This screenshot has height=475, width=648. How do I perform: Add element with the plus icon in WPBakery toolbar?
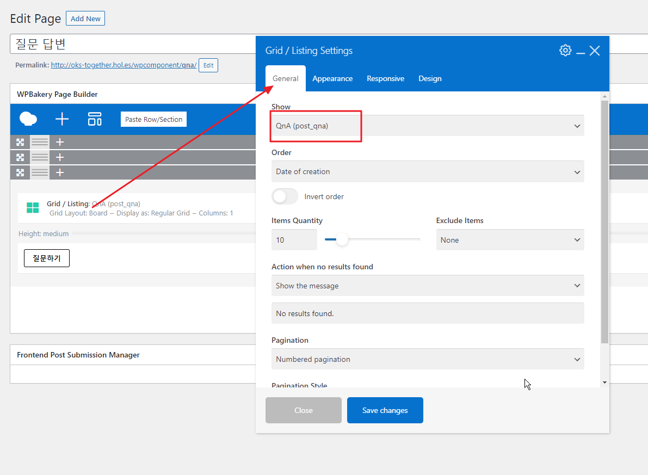click(x=62, y=119)
